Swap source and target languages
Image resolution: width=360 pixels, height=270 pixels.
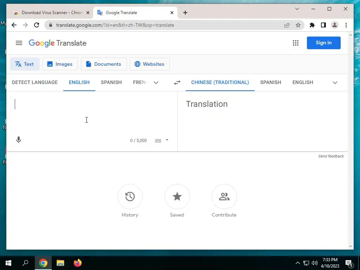point(177,83)
